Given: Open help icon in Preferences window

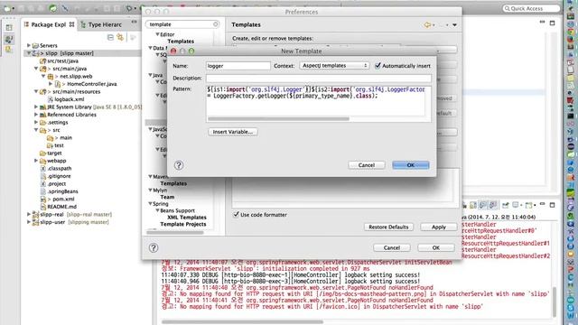Looking at the screenshot, I should (154, 247).
